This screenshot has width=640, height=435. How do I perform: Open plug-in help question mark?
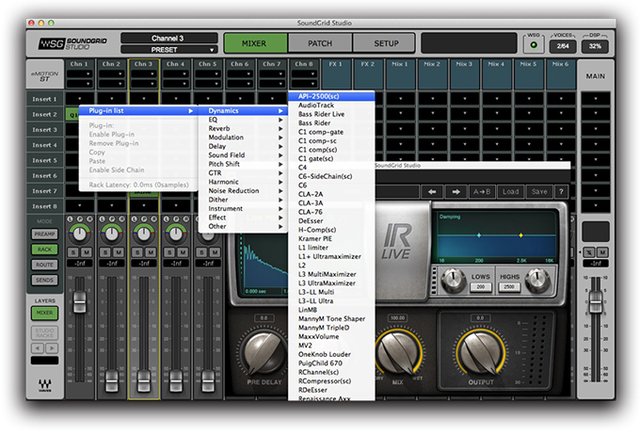click(561, 191)
